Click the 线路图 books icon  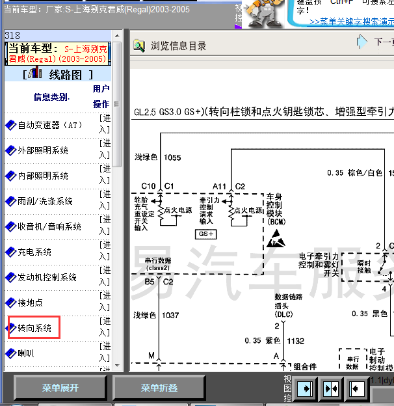35,72
